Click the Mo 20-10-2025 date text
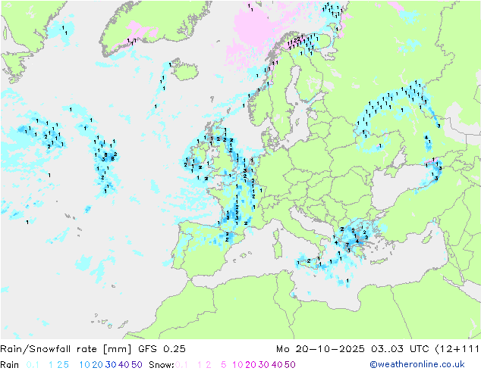The image size is (481, 371). click(x=320, y=349)
